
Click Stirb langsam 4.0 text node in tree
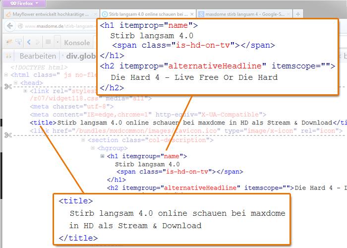147,164
